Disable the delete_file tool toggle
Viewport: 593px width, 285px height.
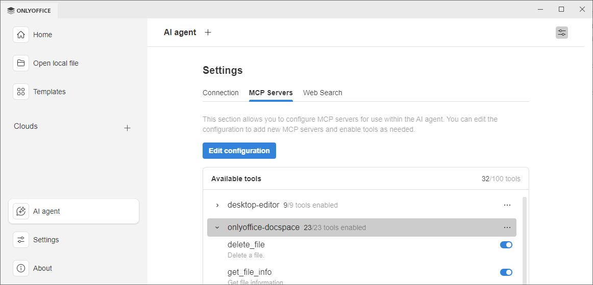pos(506,245)
